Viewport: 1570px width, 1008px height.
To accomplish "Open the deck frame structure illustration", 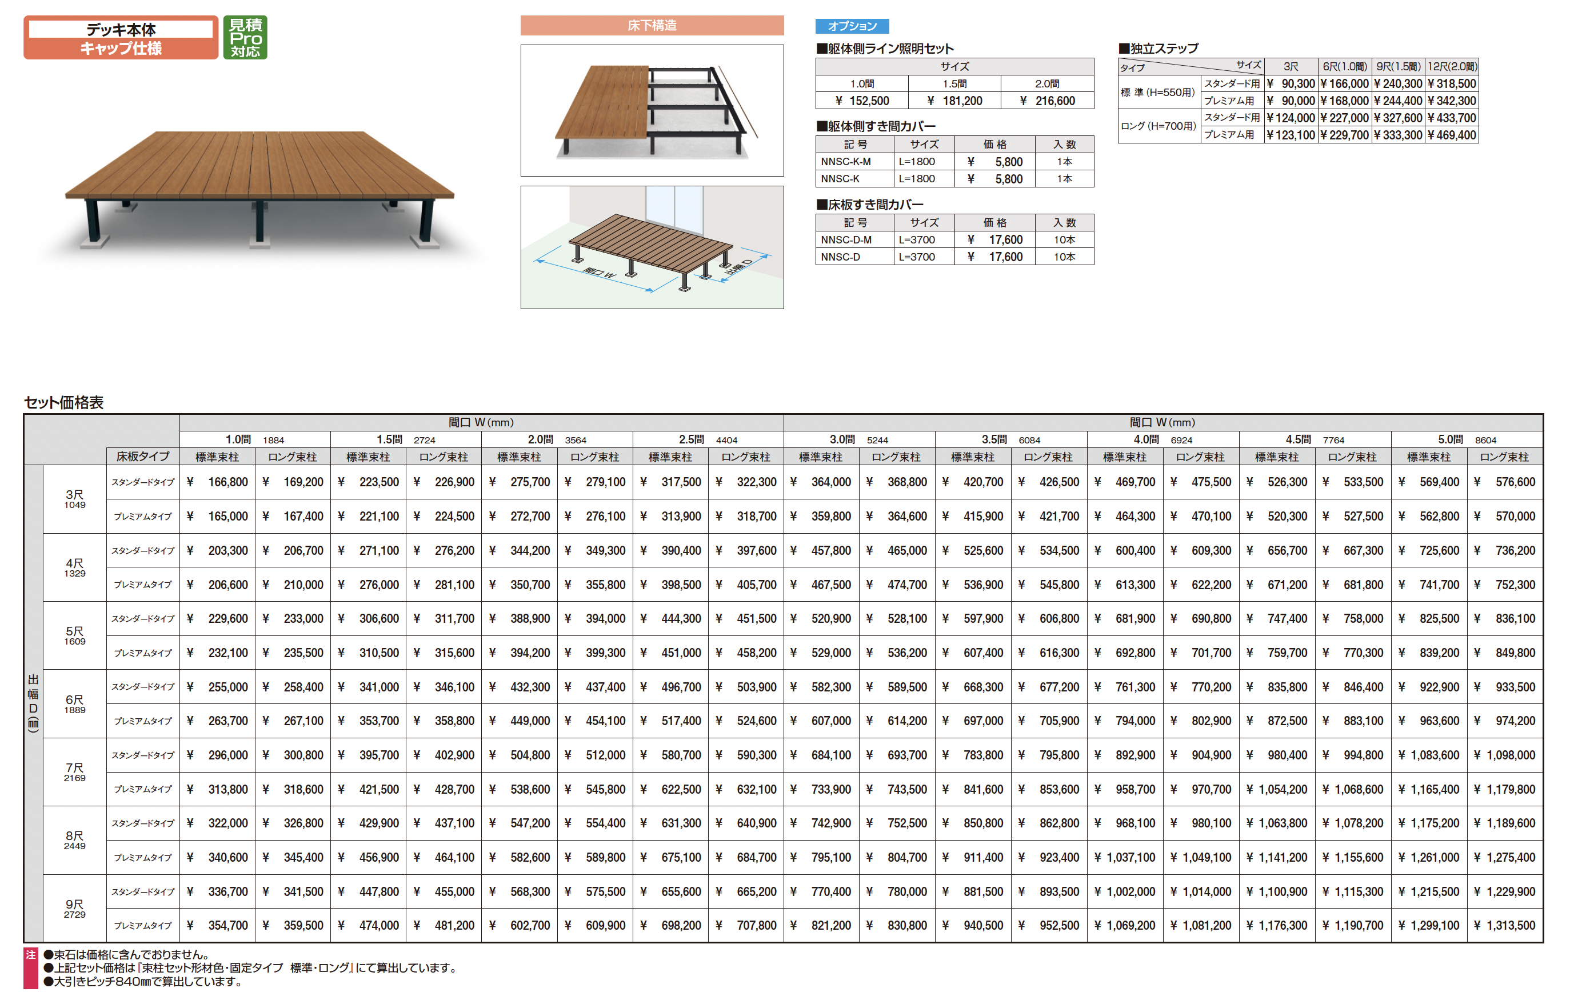I will tap(652, 111).
